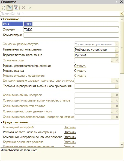Select the Вариант встроенного языка label
Screen dimensions: 124x161
pyautogui.click(x=23, y=55)
